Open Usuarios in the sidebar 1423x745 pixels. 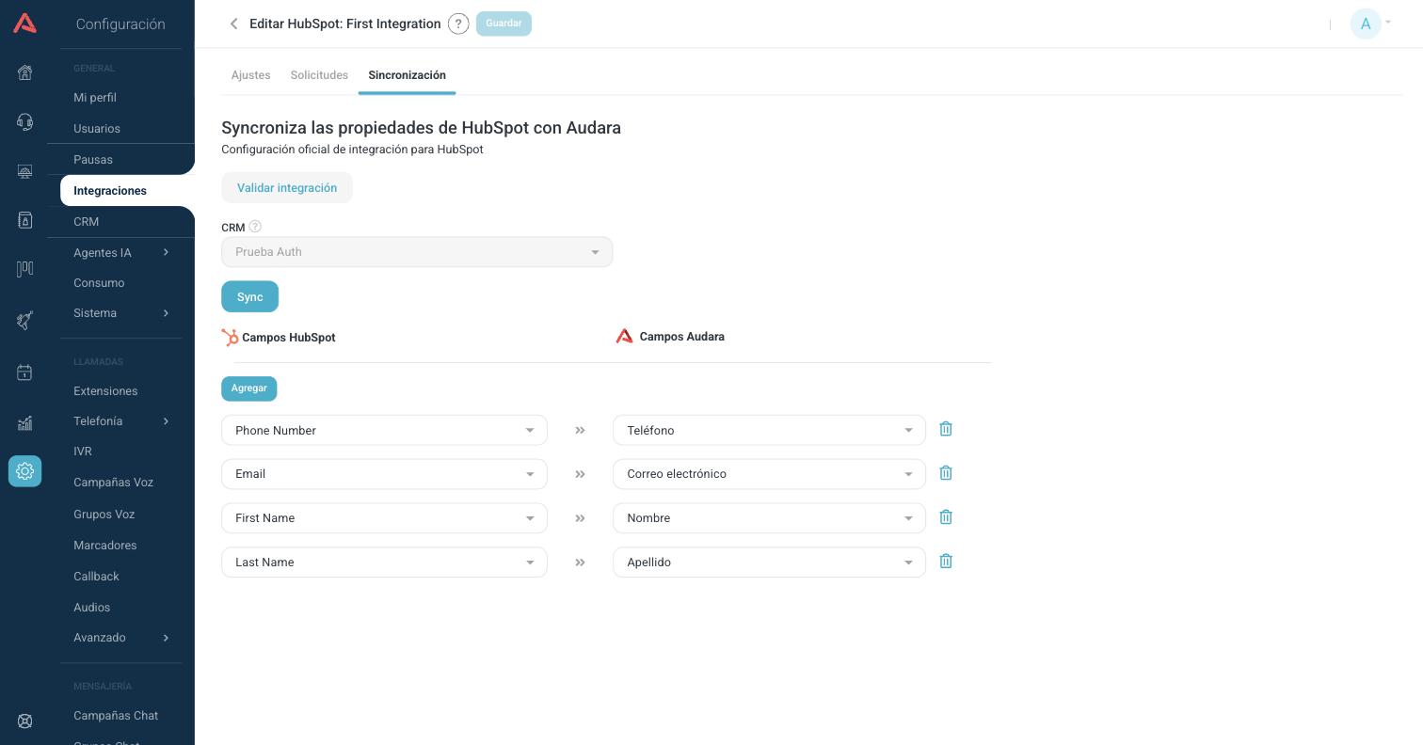coord(97,129)
